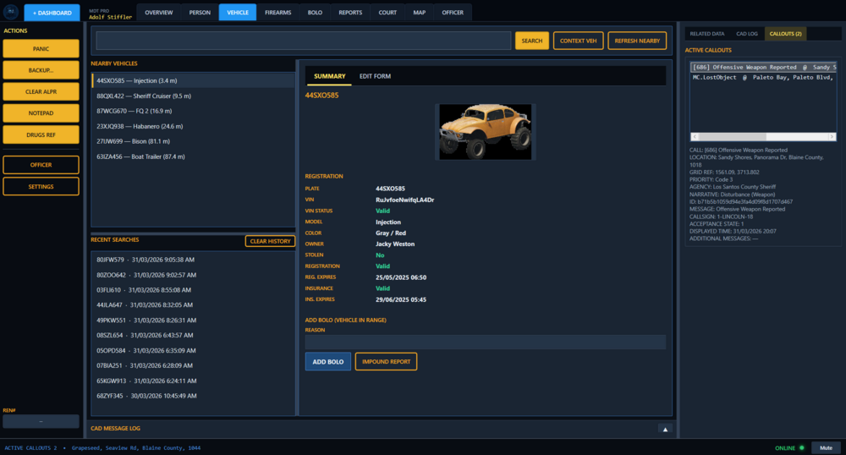
Task: Click the Search button
Action: pyautogui.click(x=531, y=41)
